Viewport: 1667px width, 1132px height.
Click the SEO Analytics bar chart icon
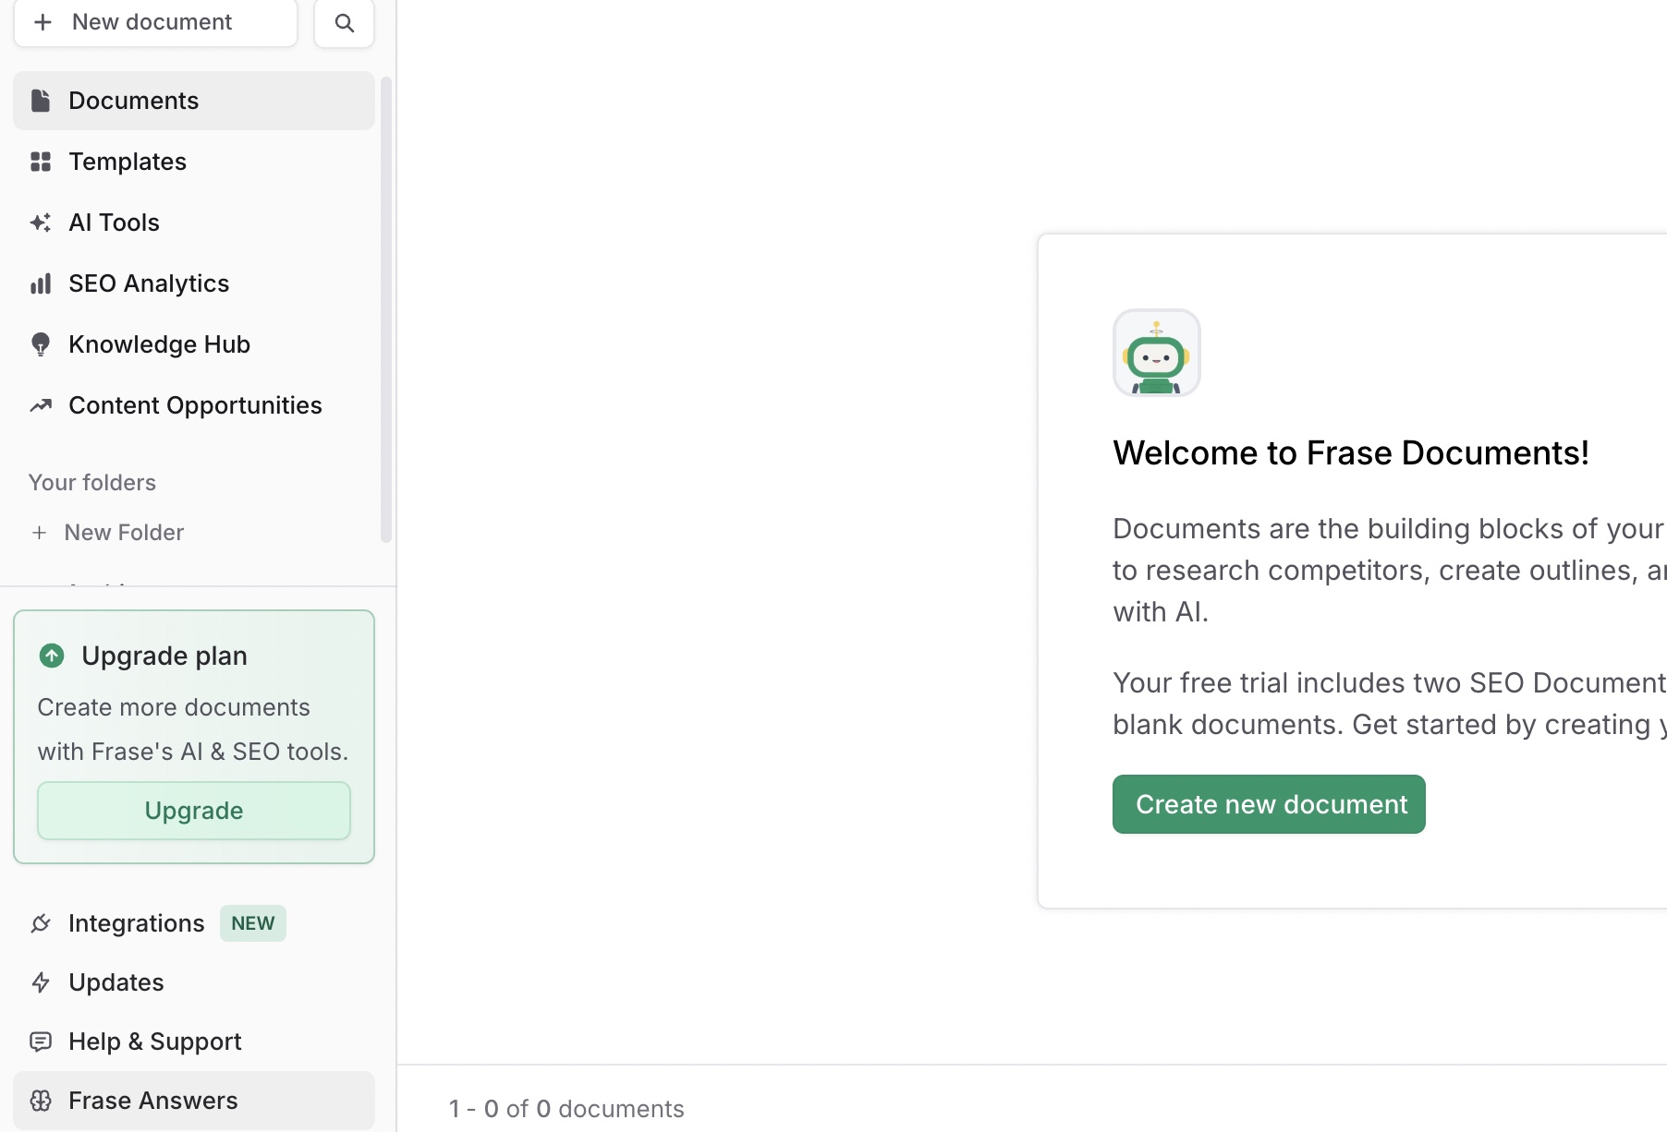tap(40, 283)
